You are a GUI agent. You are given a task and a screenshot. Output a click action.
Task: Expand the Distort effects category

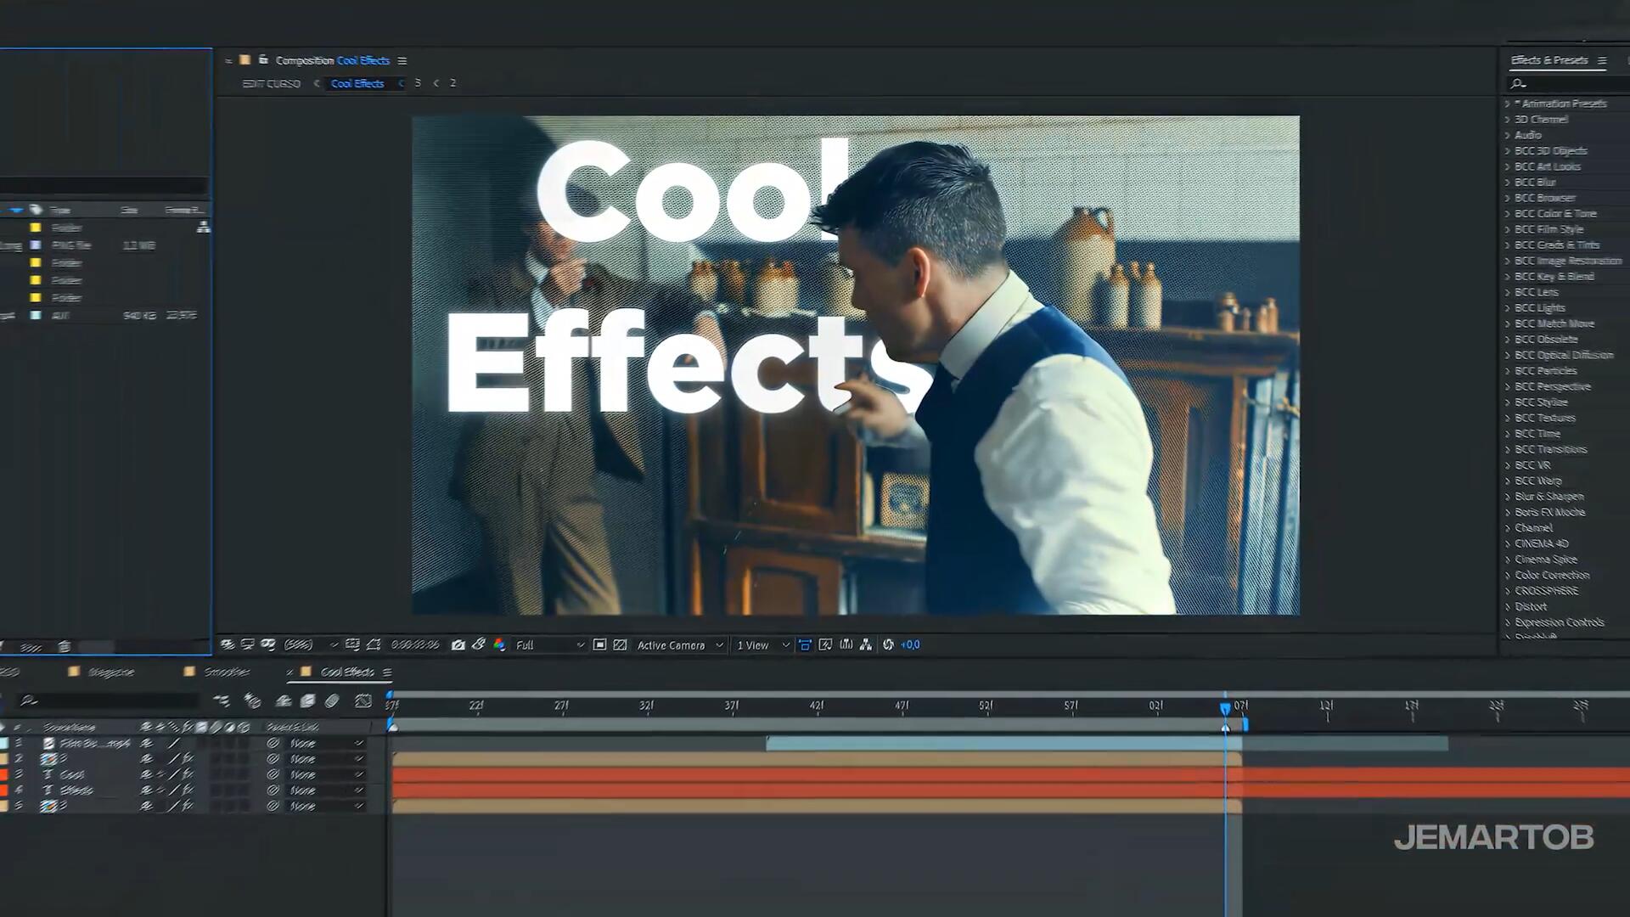click(x=1508, y=607)
